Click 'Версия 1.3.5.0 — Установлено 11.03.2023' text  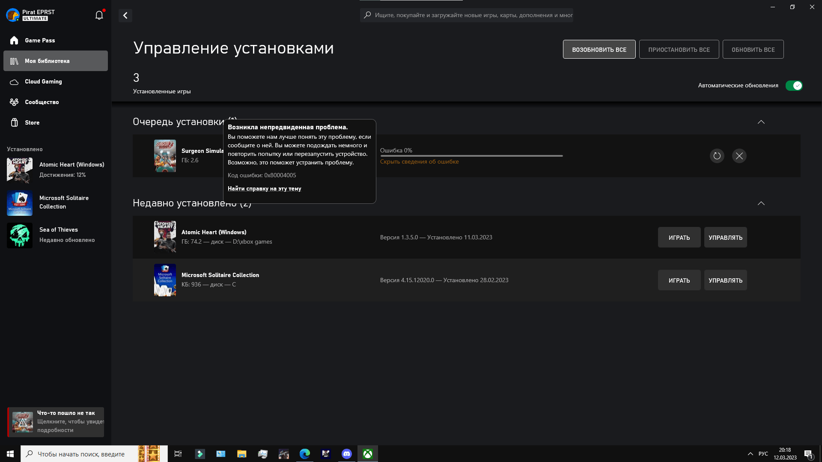(436, 238)
